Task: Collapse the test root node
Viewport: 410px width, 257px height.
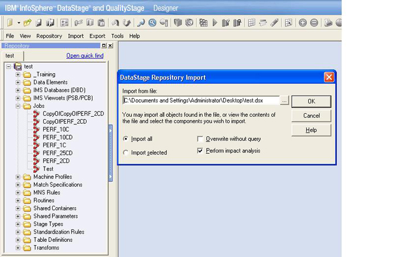Action: [9, 66]
